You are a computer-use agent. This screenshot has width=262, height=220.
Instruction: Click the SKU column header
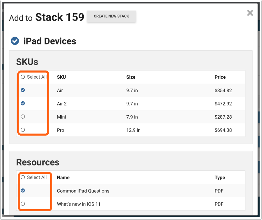pyautogui.click(x=61, y=77)
